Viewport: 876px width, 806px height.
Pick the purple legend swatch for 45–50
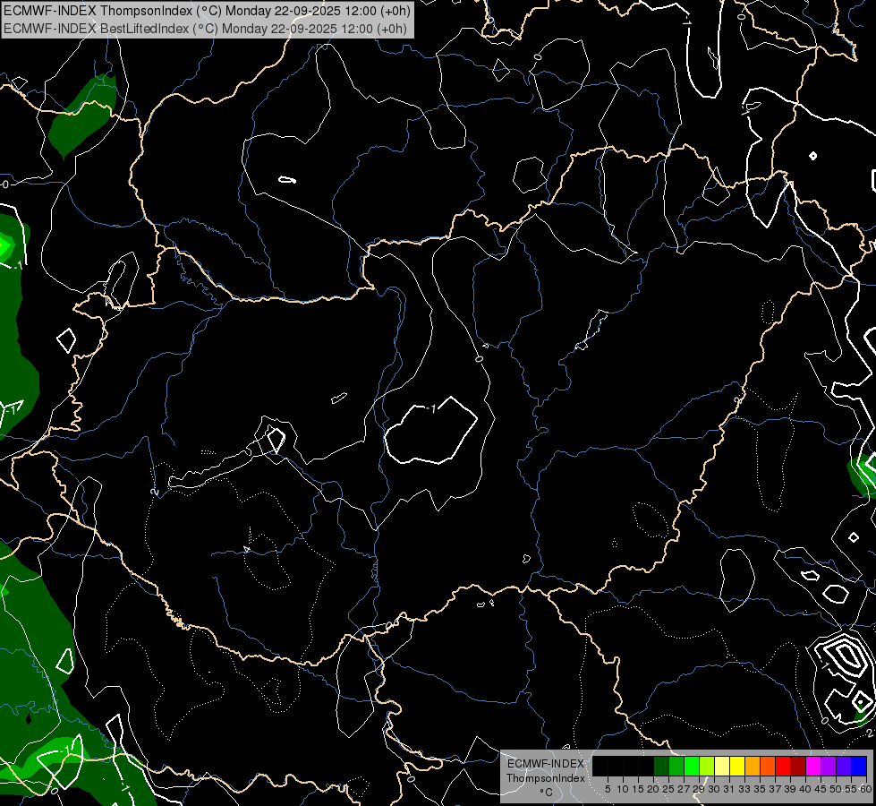(x=829, y=766)
